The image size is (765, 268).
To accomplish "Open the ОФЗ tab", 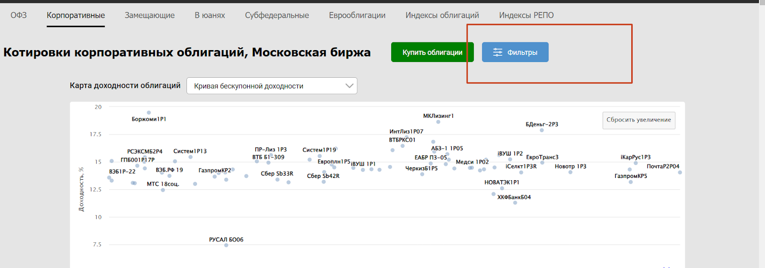I will pos(19,15).
